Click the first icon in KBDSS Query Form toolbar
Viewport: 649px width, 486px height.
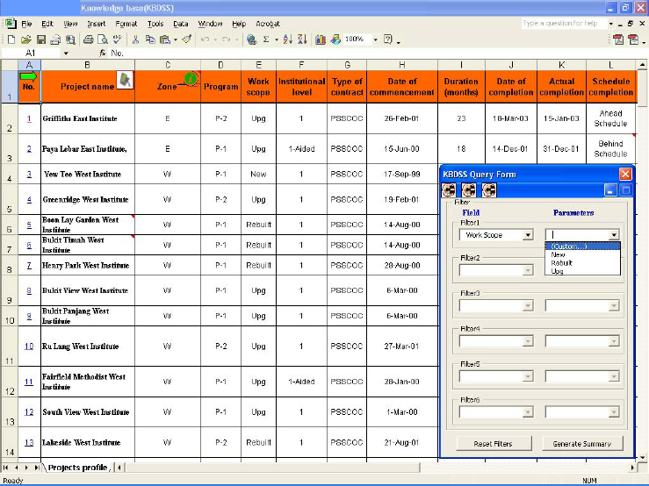point(449,189)
